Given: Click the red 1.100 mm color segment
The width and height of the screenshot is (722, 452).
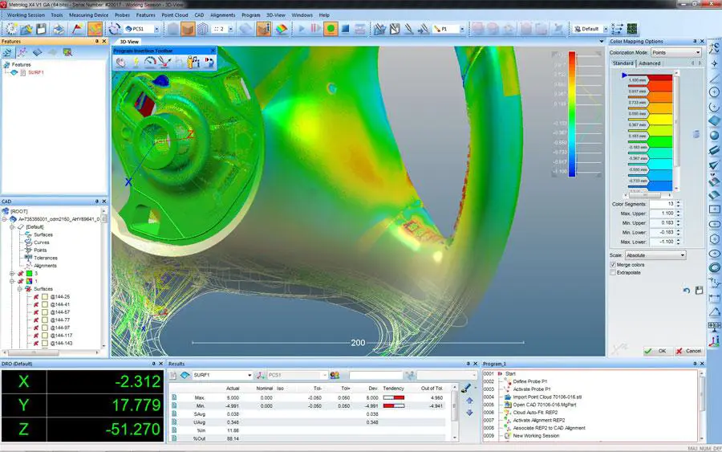Looking at the screenshot, I should pos(660,79).
